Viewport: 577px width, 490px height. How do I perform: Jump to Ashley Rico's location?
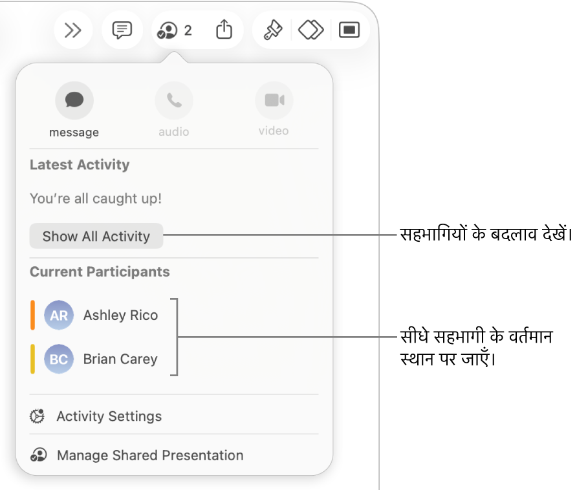point(120,315)
